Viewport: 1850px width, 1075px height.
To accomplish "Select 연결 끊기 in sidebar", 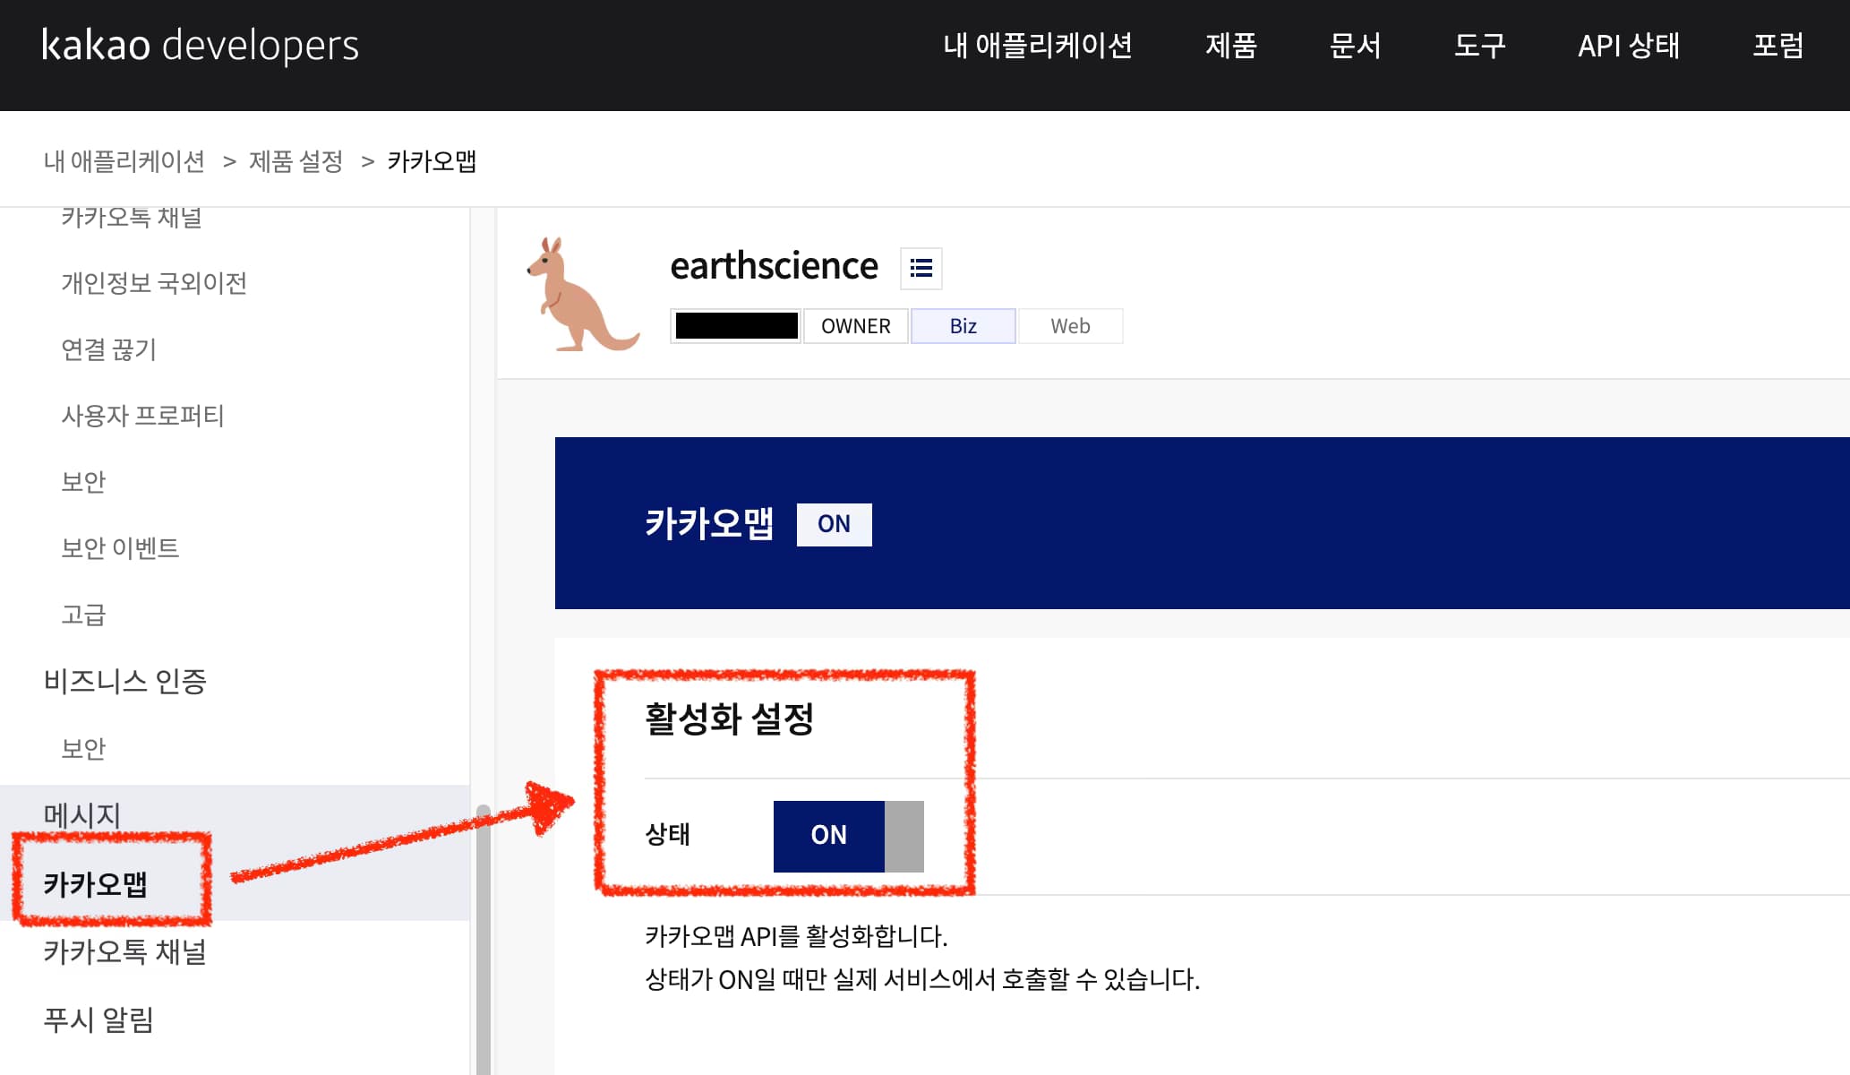I will tap(109, 349).
